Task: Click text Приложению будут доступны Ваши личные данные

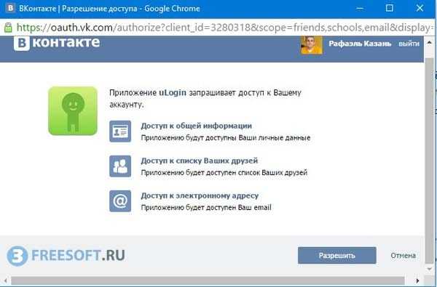Action: 226,137
